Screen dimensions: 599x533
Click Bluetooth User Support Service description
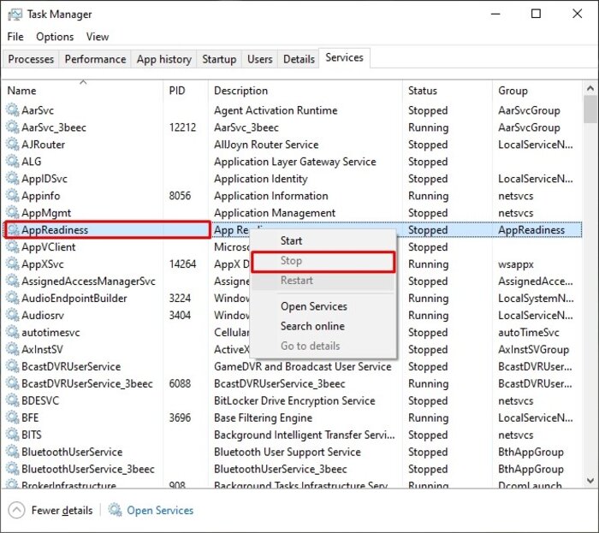coord(288,452)
